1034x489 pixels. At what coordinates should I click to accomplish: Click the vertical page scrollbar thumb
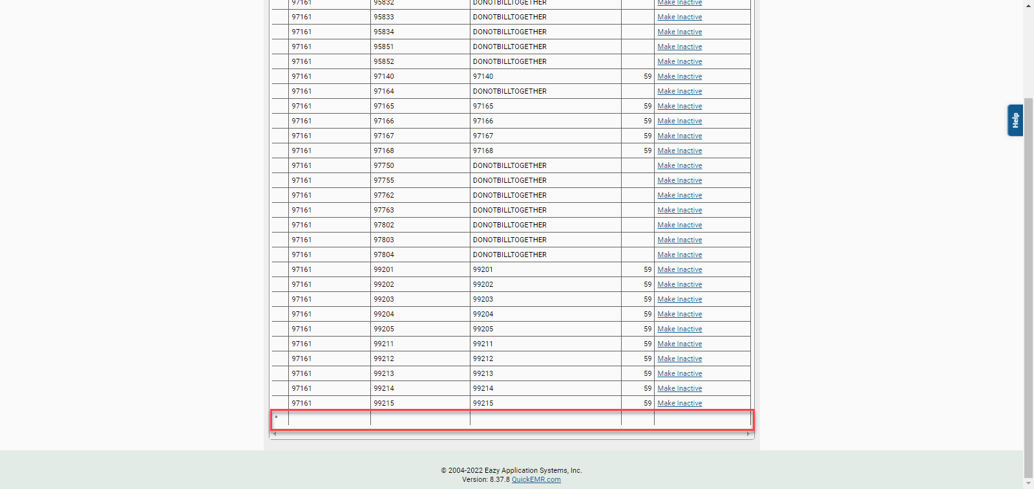point(1029,287)
